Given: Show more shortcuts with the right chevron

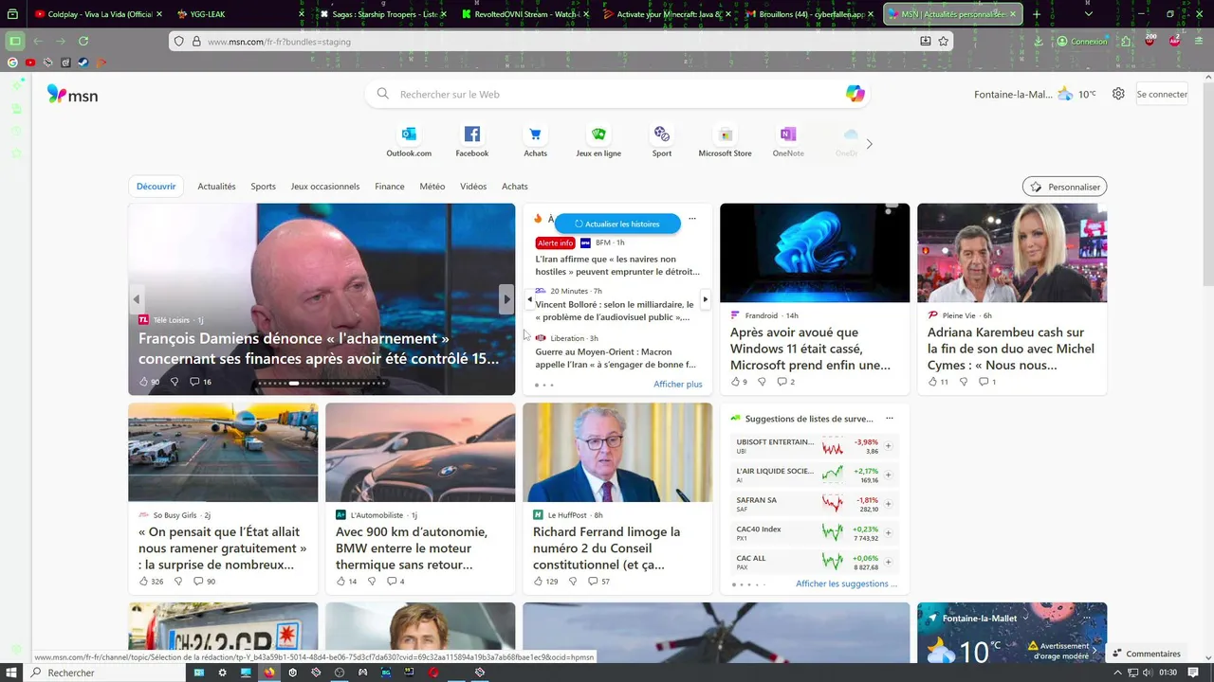Looking at the screenshot, I should (869, 144).
